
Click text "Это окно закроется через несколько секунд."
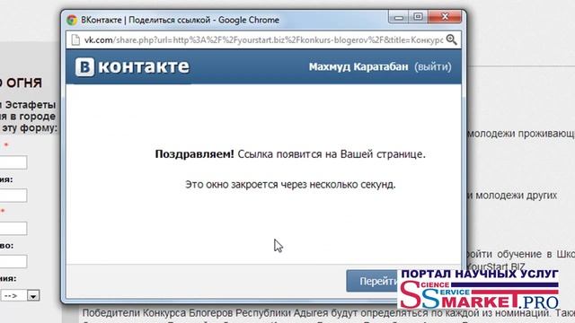point(290,184)
